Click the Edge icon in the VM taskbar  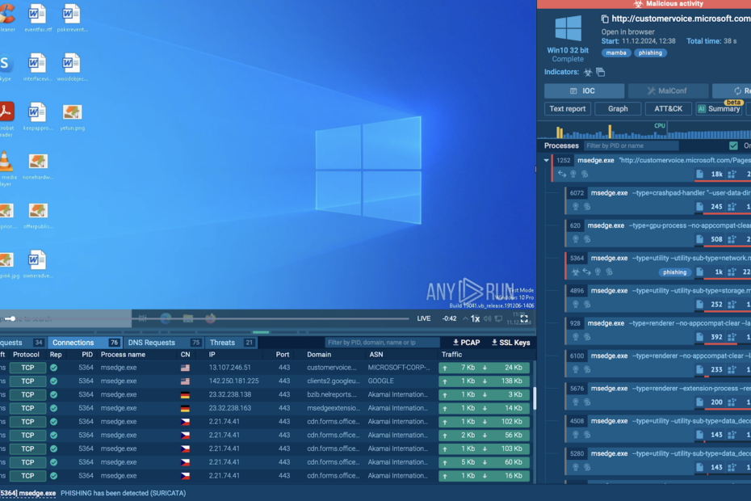point(166,318)
